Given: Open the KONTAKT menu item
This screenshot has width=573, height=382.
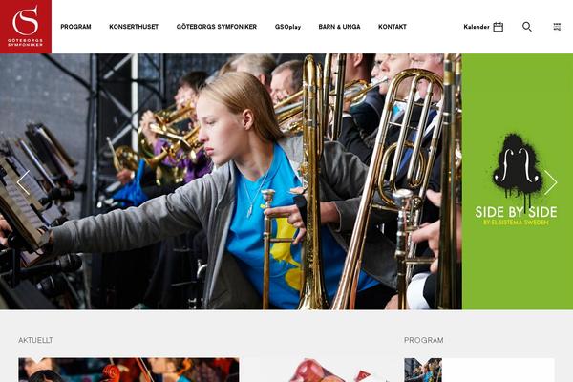Looking at the screenshot, I should click(x=393, y=27).
